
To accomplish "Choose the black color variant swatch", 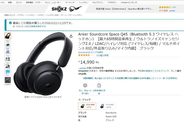I will click(87, 106).
